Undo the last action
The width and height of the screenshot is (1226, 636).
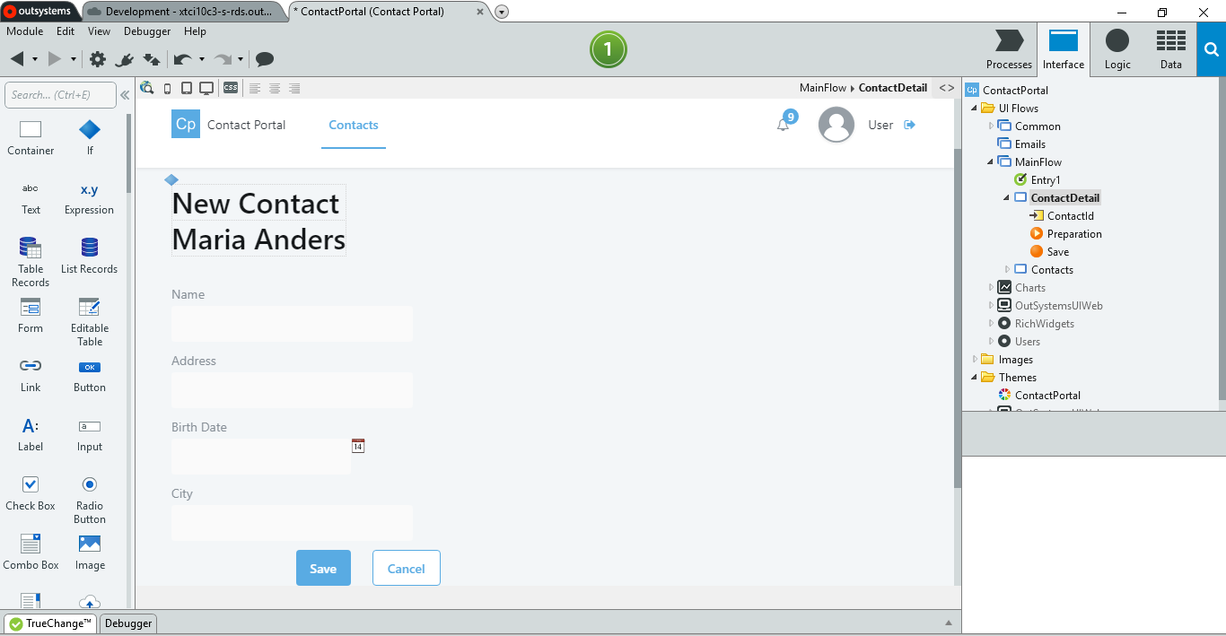[182, 59]
